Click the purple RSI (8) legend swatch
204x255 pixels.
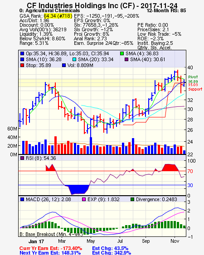(22, 158)
